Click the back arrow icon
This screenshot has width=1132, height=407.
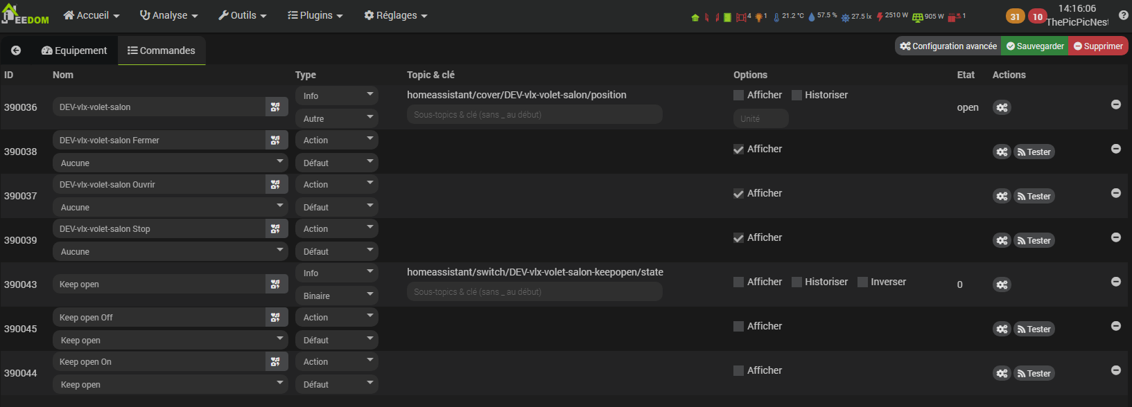[16, 51]
